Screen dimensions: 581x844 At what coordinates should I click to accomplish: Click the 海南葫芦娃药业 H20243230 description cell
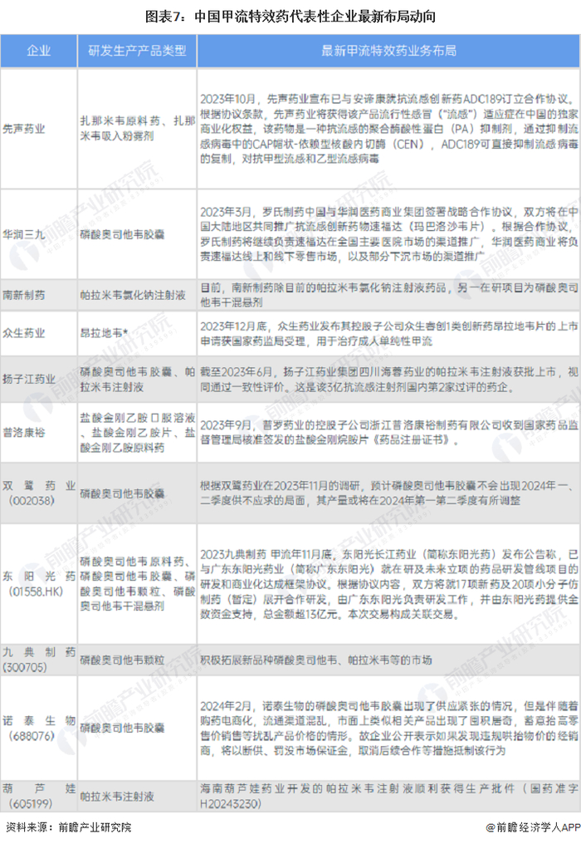pos(388,796)
